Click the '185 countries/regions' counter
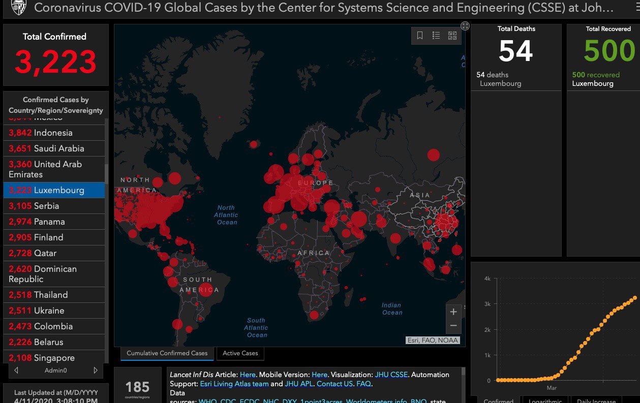The width and height of the screenshot is (640, 403). [x=137, y=389]
